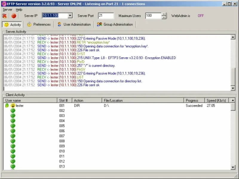This screenshot has height=179, width=239.
Task: Open the User Administration tab
Action: pyautogui.click(x=74, y=24)
